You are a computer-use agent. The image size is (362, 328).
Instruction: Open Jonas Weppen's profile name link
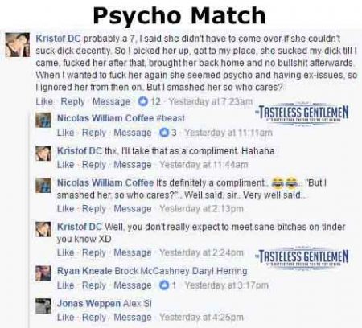click(88, 304)
